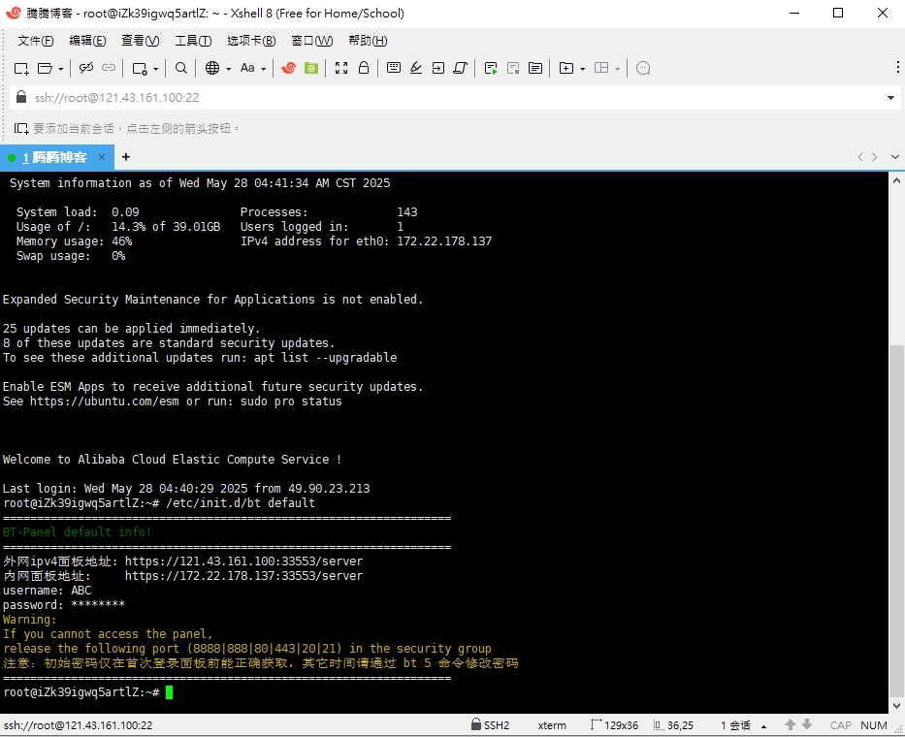The width and height of the screenshot is (905, 737).
Task: Open the 文件(F) menu
Action: click(x=36, y=41)
